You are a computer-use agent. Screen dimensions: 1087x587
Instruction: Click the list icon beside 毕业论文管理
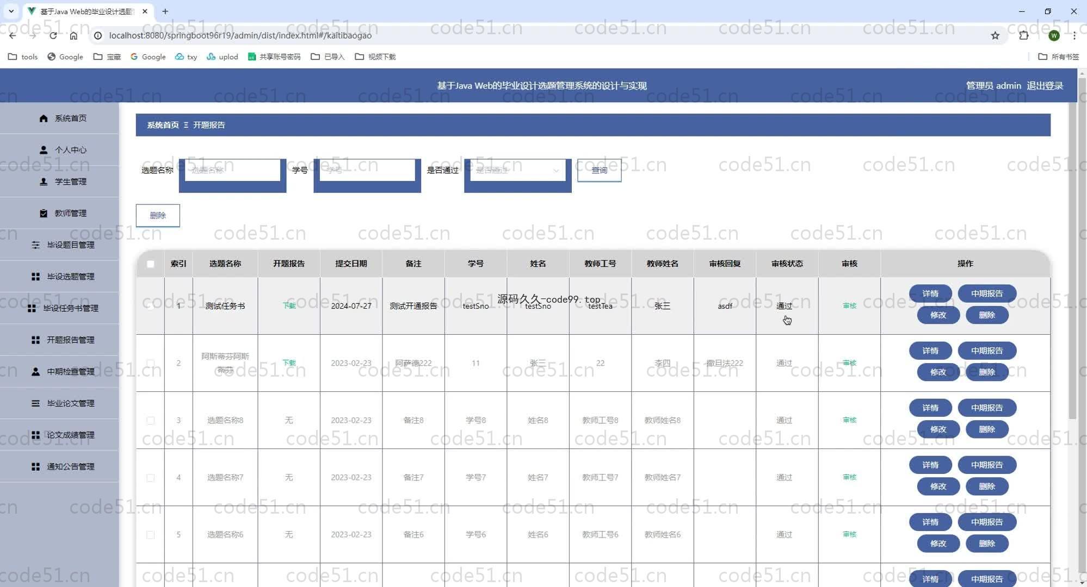[35, 403]
